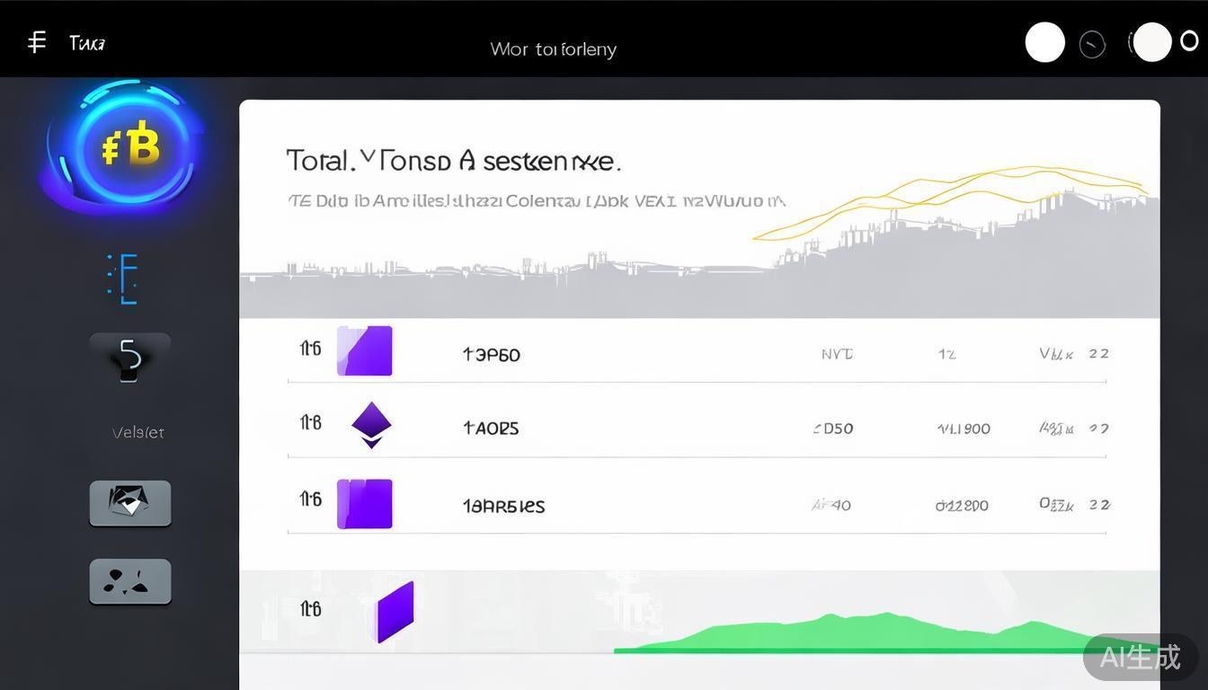Image resolution: width=1208 pixels, height=690 pixels.
Task: Toggle the switch in the top-right corner
Action: (1151, 42)
